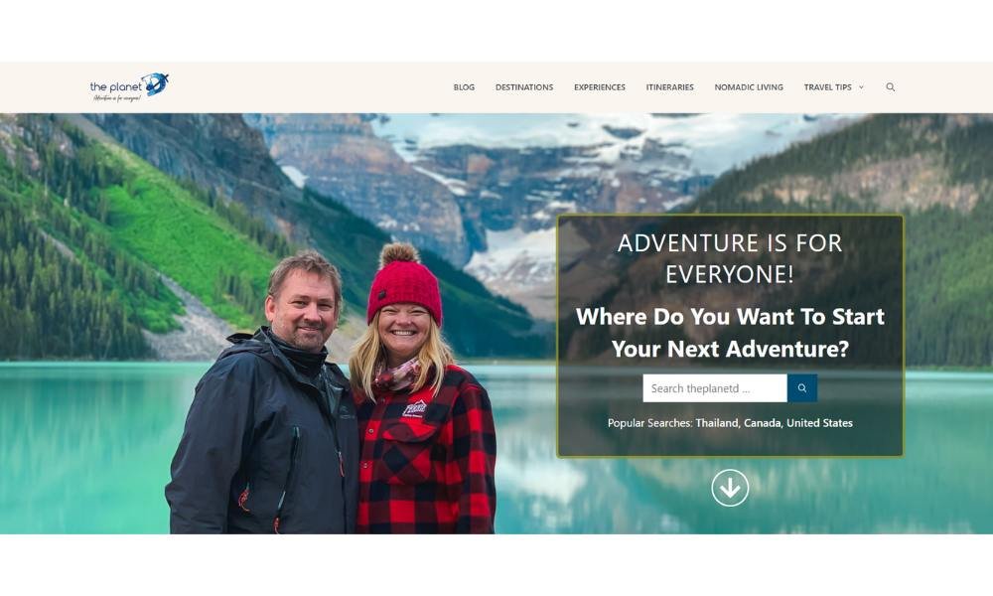Click the Popular Searches label
Image resolution: width=993 pixels, height=596 pixels.
click(649, 423)
